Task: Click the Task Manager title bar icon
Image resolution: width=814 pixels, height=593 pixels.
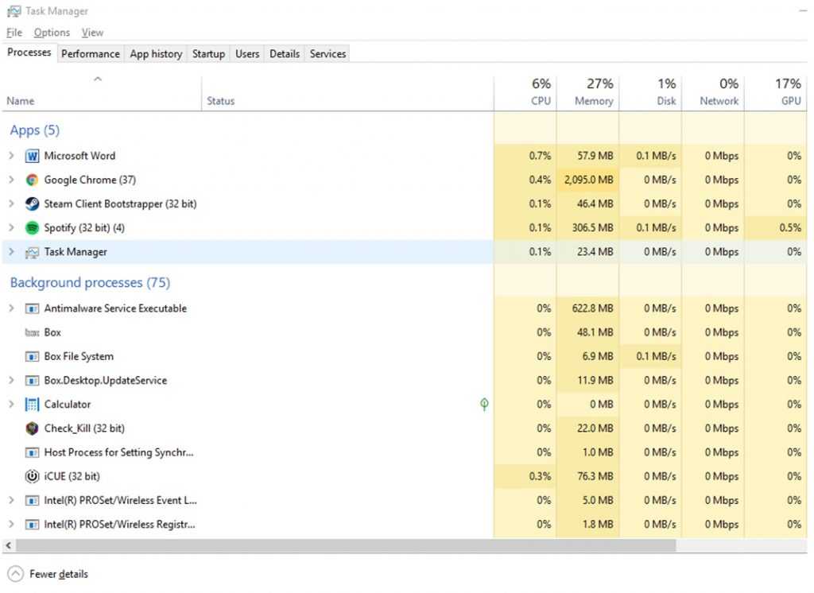Action: pos(14,11)
